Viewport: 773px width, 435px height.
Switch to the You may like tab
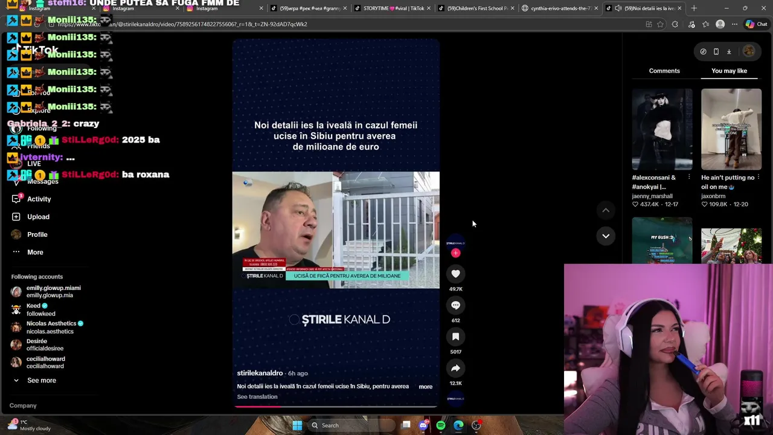(729, 71)
